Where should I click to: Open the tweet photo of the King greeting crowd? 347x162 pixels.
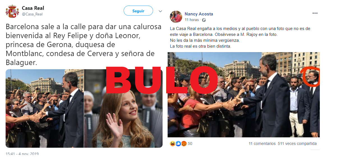tap(45, 108)
